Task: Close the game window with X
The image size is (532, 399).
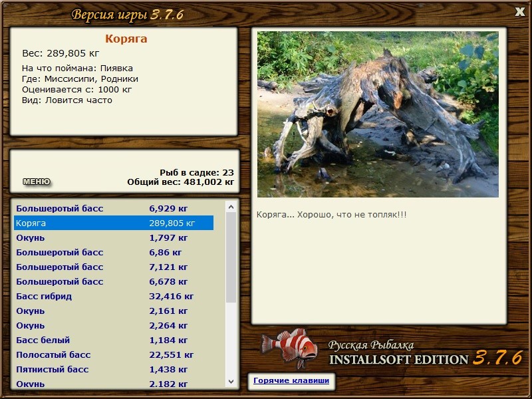Action: (520, 12)
